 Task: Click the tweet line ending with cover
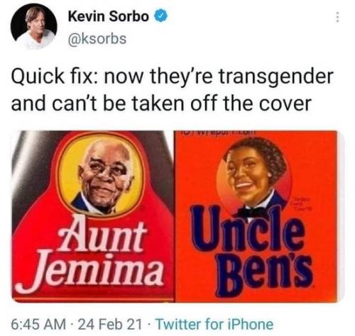click(x=161, y=103)
